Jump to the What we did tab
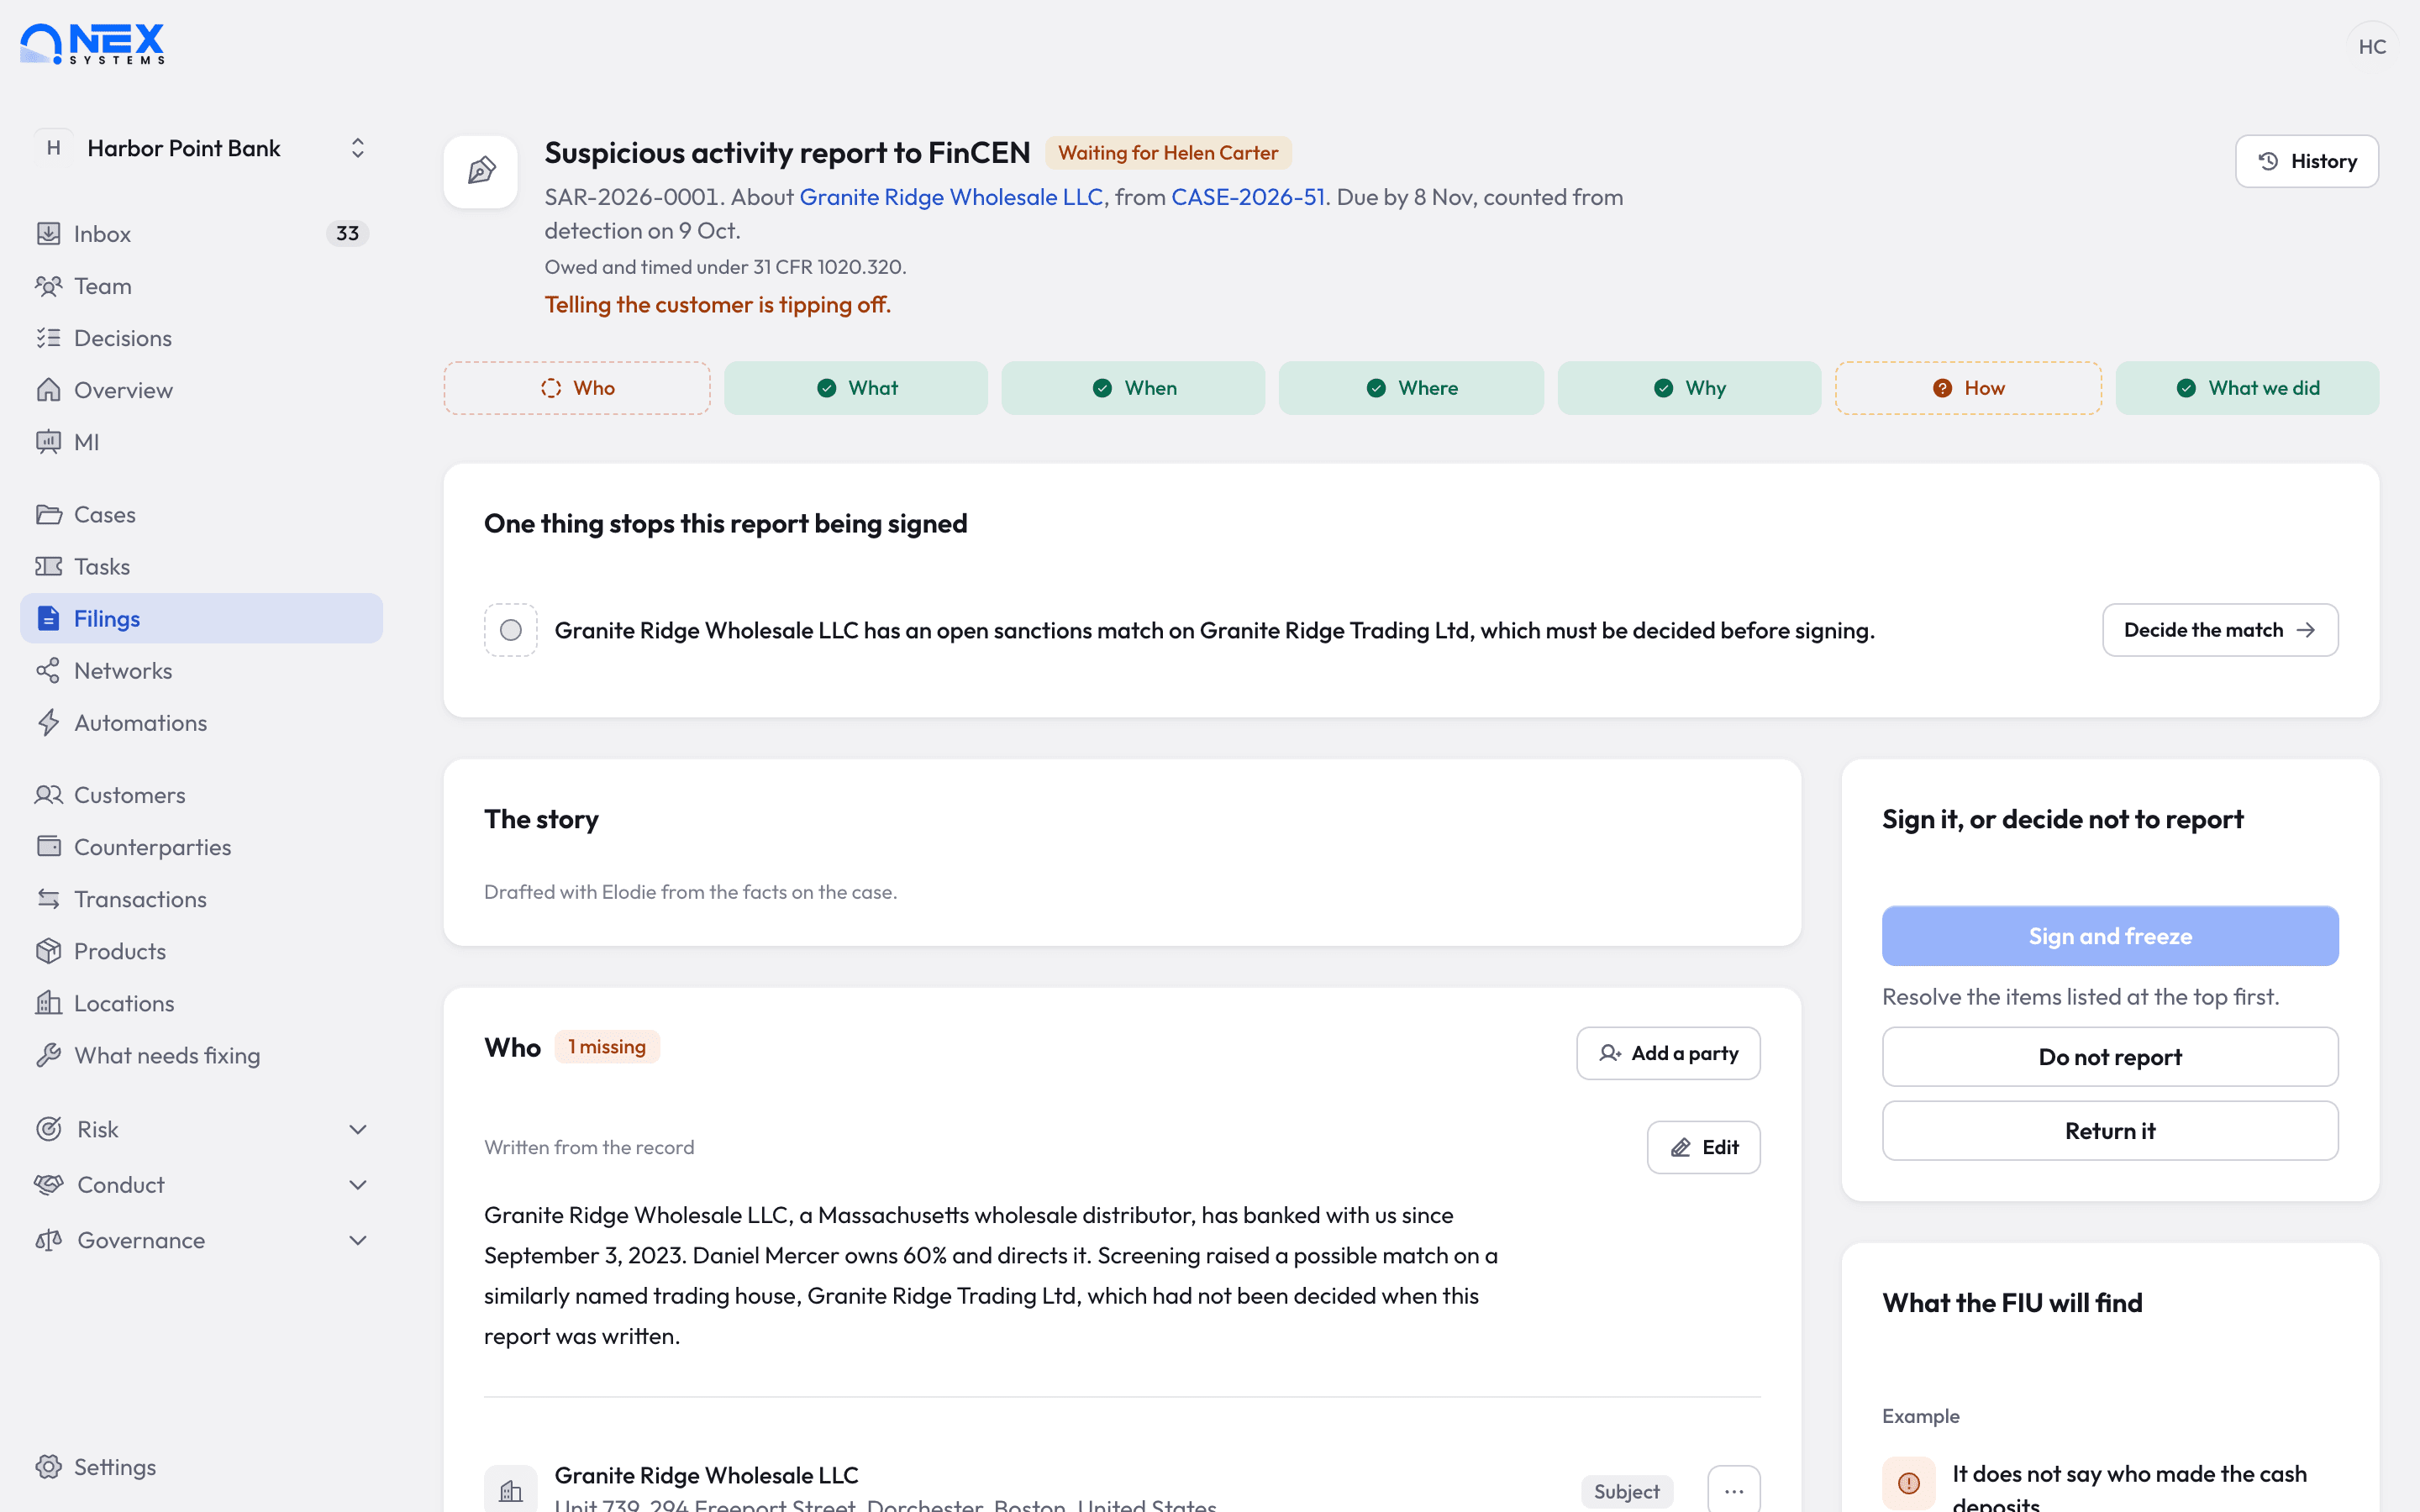Screen dimensions: 2420x1512 coord(2247,388)
